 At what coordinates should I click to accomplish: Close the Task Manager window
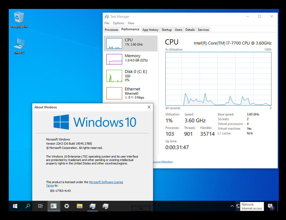[272, 16]
